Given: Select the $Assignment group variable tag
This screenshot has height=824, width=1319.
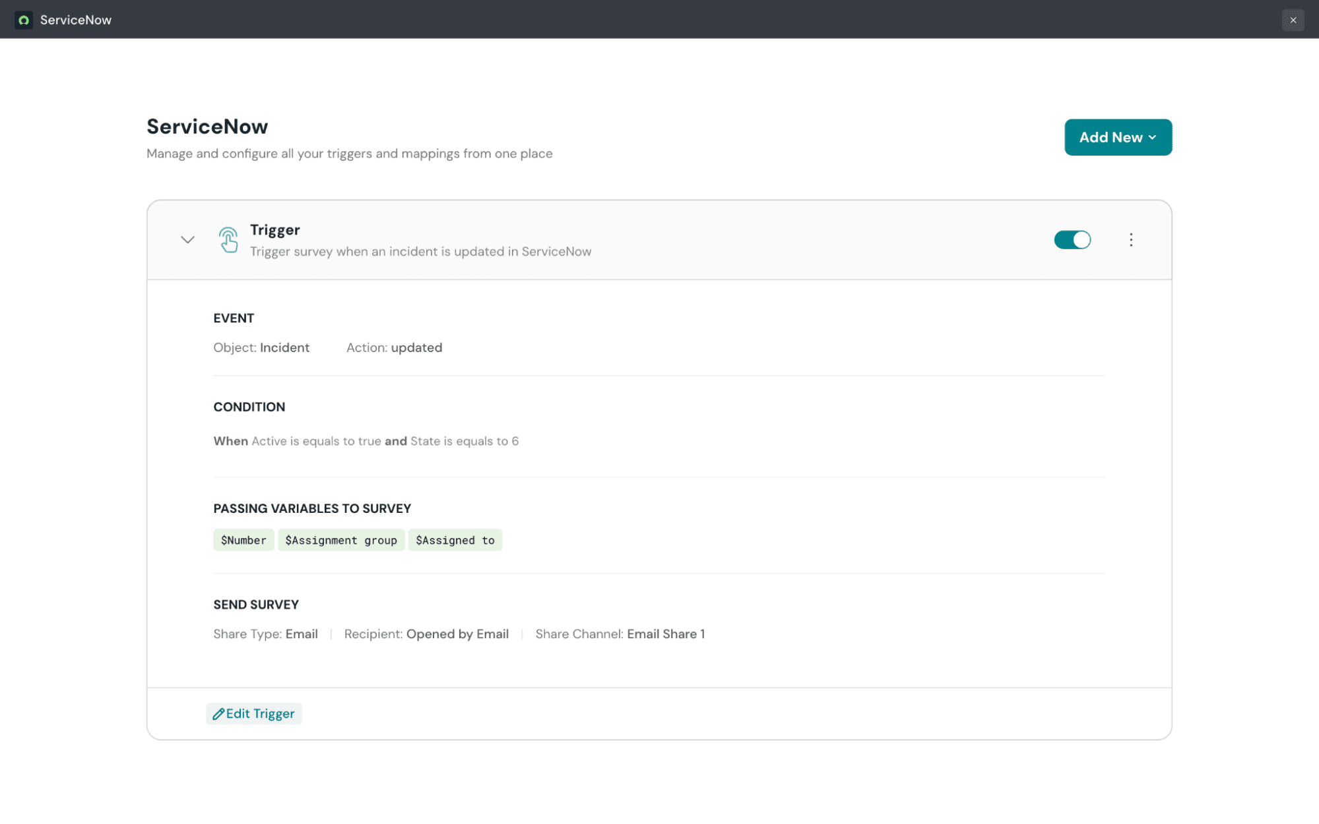Looking at the screenshot, I should (341, 540).
